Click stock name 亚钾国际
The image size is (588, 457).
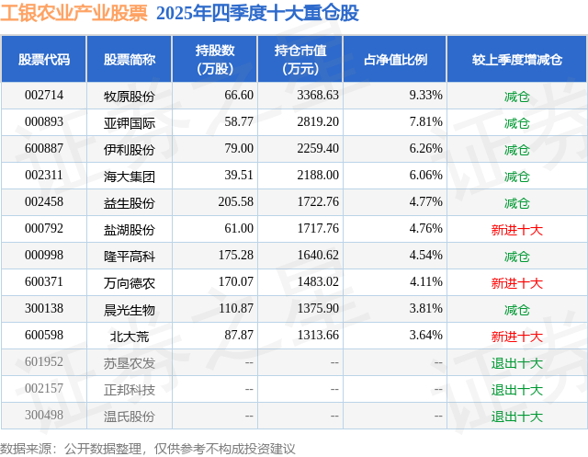coord(130,123)
